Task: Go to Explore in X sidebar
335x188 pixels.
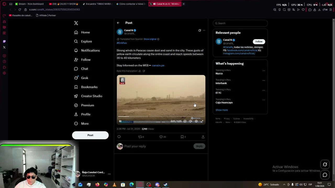Action: click(x=83, y=41)
